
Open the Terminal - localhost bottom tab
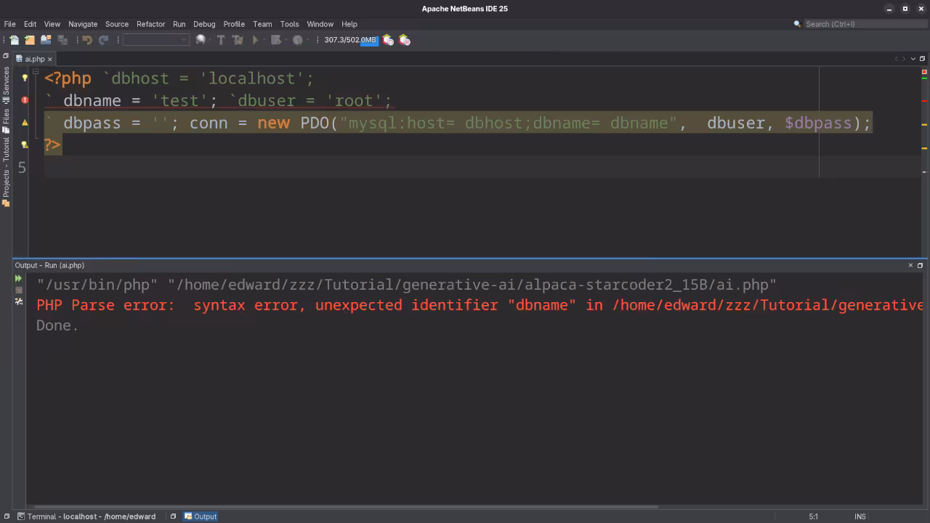86,516
